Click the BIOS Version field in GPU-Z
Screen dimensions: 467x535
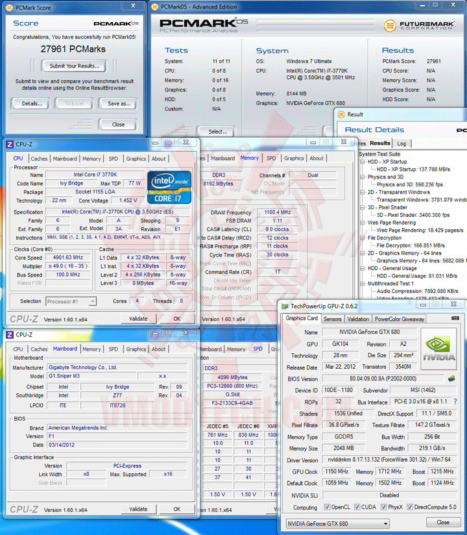383,379
